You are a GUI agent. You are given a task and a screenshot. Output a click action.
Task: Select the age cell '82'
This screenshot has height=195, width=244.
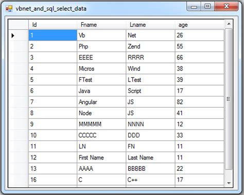pyautogui.click(x=199, y=102)
